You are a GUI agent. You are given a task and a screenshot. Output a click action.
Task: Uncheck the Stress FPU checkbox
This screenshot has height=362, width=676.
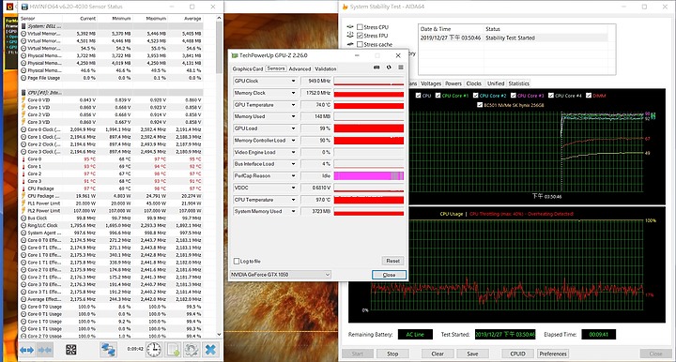360,36
